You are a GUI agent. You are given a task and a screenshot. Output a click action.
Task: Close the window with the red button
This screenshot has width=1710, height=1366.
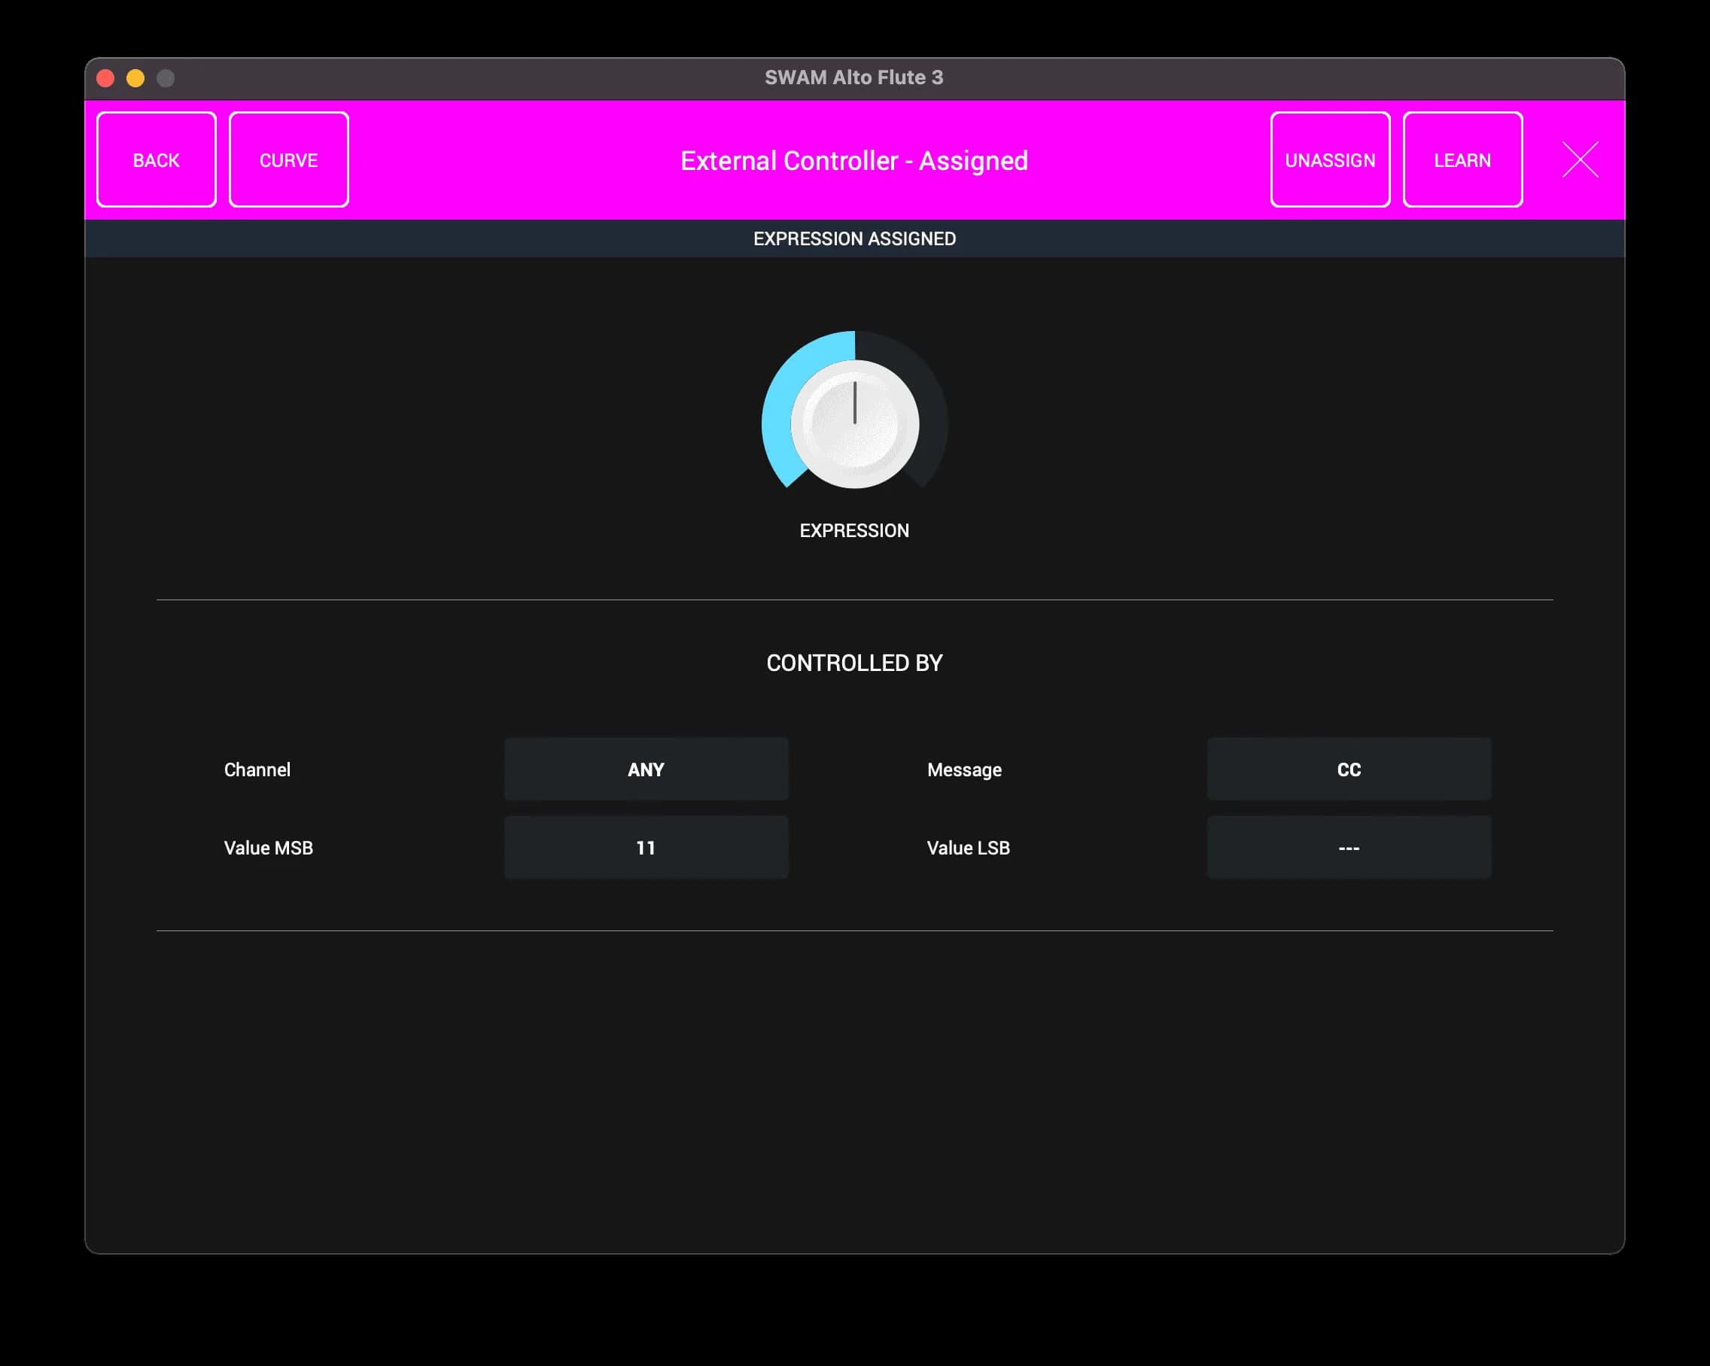(105, 77)
